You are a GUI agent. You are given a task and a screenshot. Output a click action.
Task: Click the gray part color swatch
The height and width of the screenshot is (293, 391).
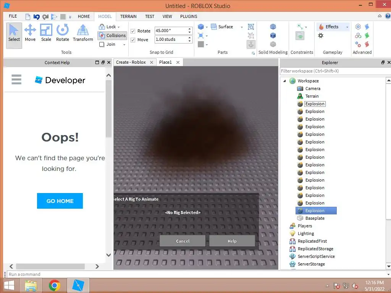coord(201,44)
